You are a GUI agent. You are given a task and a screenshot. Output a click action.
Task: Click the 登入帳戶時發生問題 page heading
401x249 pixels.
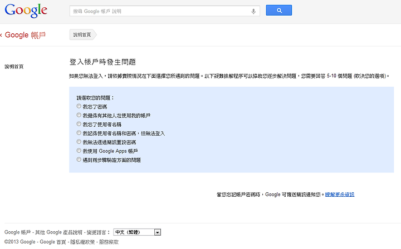tap(102, 62)
